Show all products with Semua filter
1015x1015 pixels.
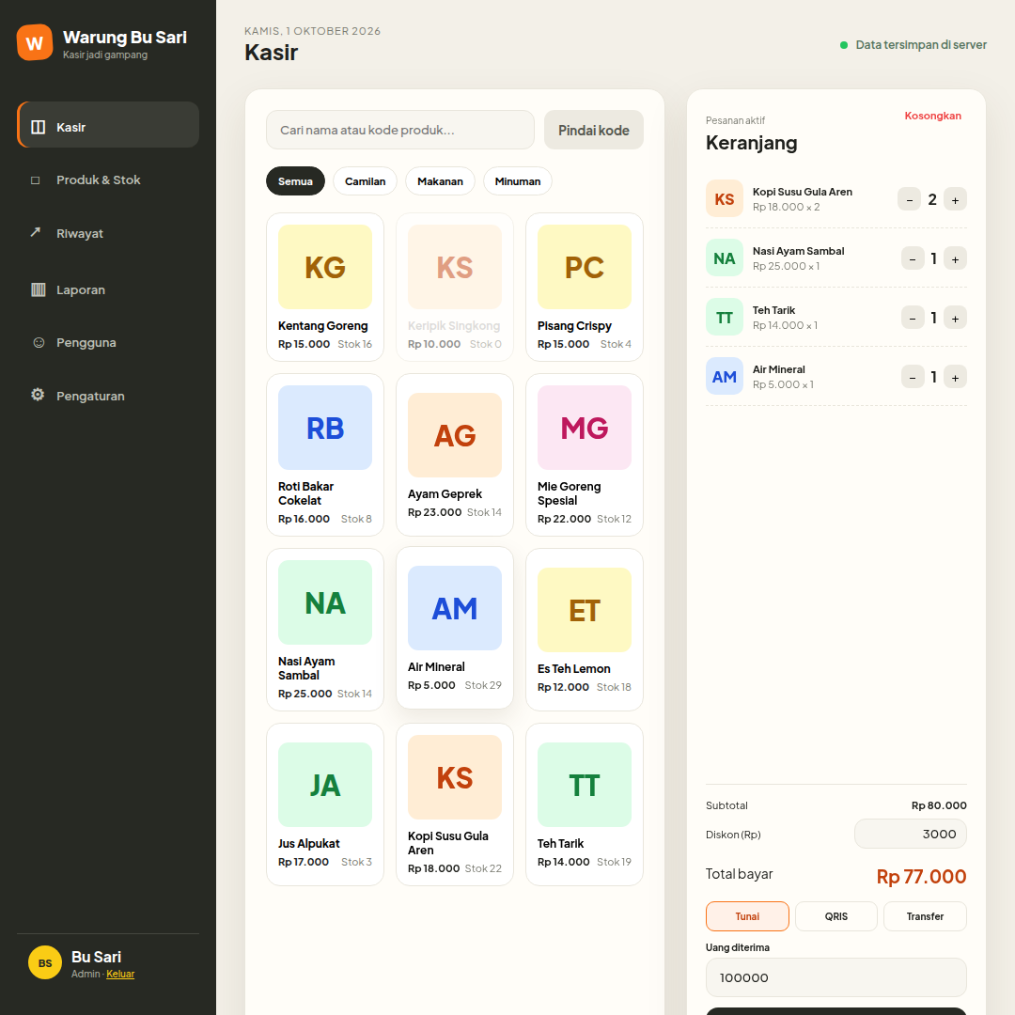[x=295, y=181]
